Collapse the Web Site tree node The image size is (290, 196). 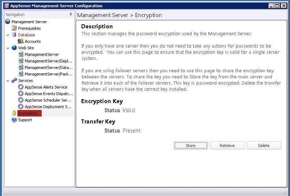[8, 48]
